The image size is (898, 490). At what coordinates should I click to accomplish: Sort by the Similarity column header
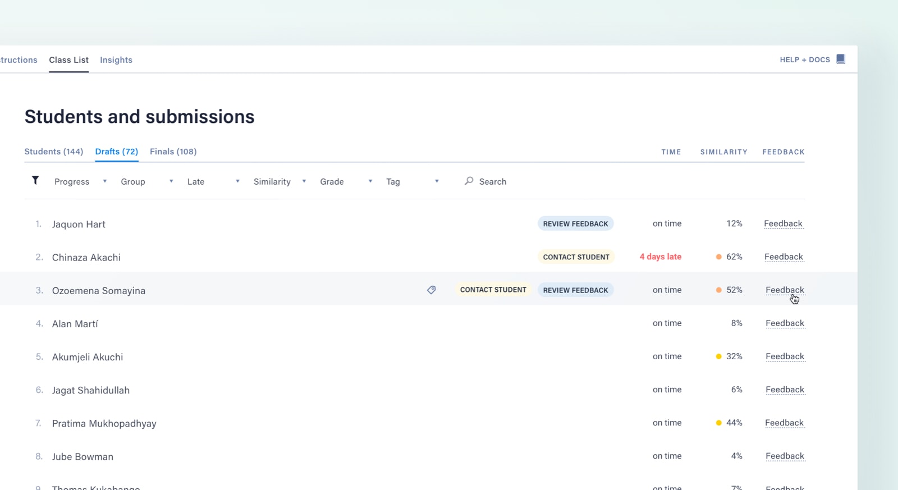click(723, 152)
